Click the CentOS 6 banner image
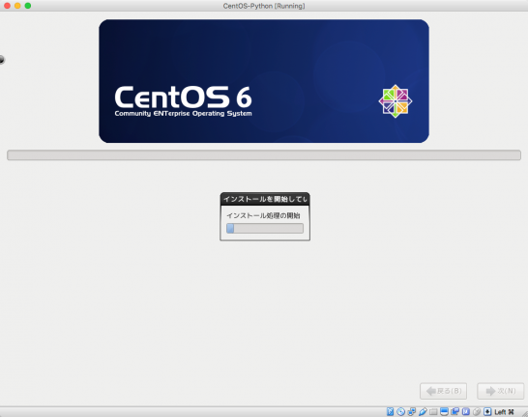 pos(264,81)
